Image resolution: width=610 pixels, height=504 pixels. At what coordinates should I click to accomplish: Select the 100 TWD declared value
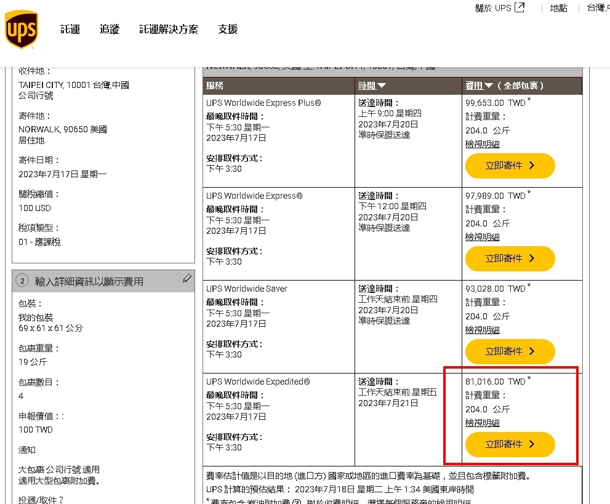coord(36,430)
